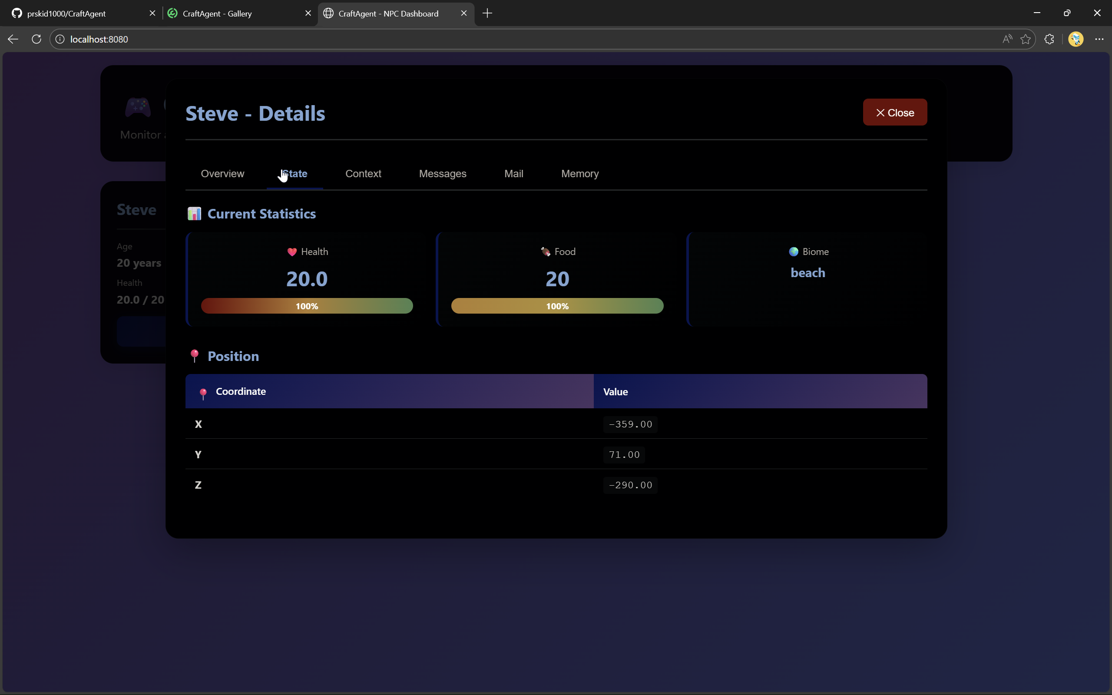Click the bar chart icon by Current Statistics
The height and width of the screenshot is (695, 1112).
point(194,214)
